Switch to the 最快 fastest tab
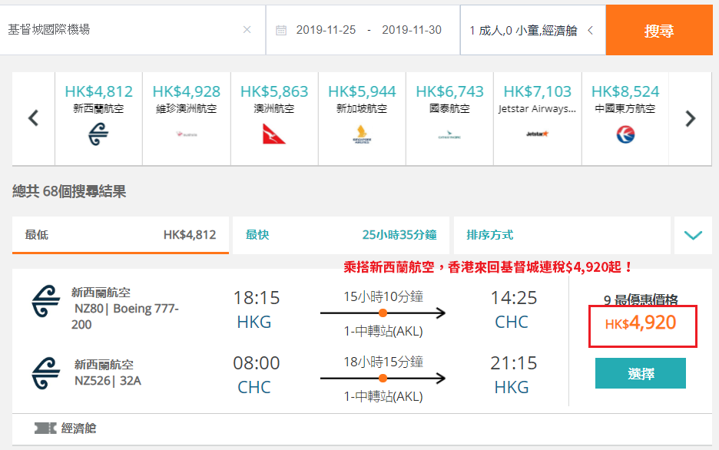This screenshot has height=450, width=719. (x=341, y=235)
